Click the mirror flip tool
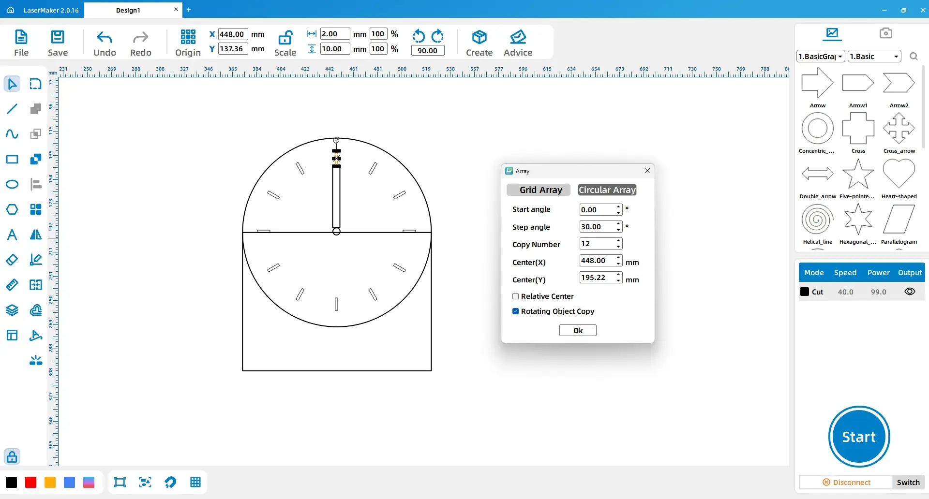This screenshot has width=929, height=499. pos(36,235)
